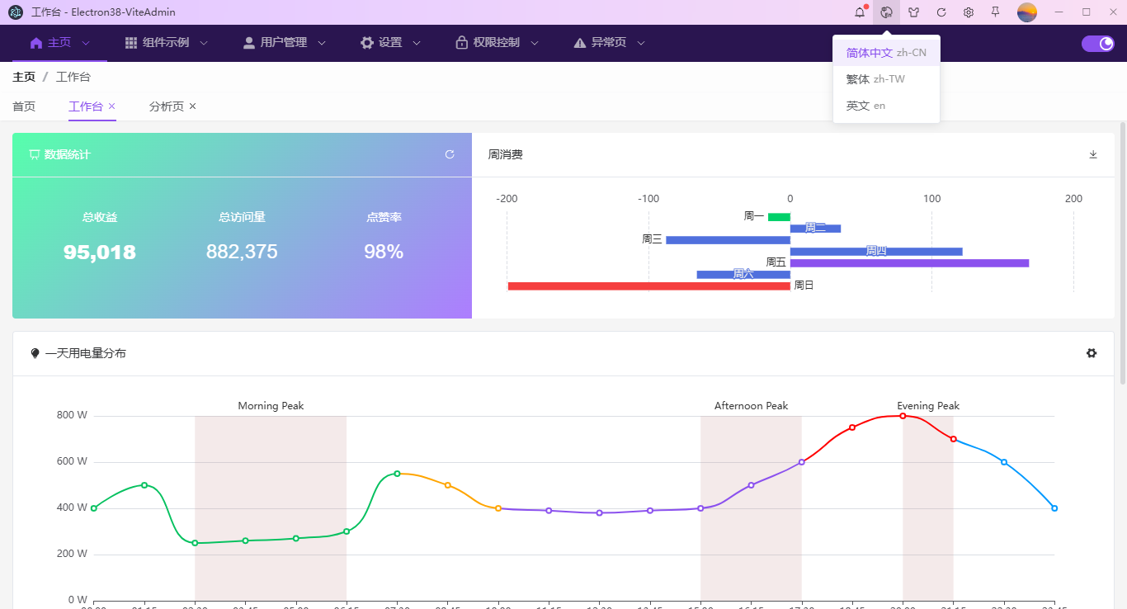Image resolution: width=1127 pixels, height=609 pixels.
Task: Select the theme skin icon in header
Action: pos(913,12)
